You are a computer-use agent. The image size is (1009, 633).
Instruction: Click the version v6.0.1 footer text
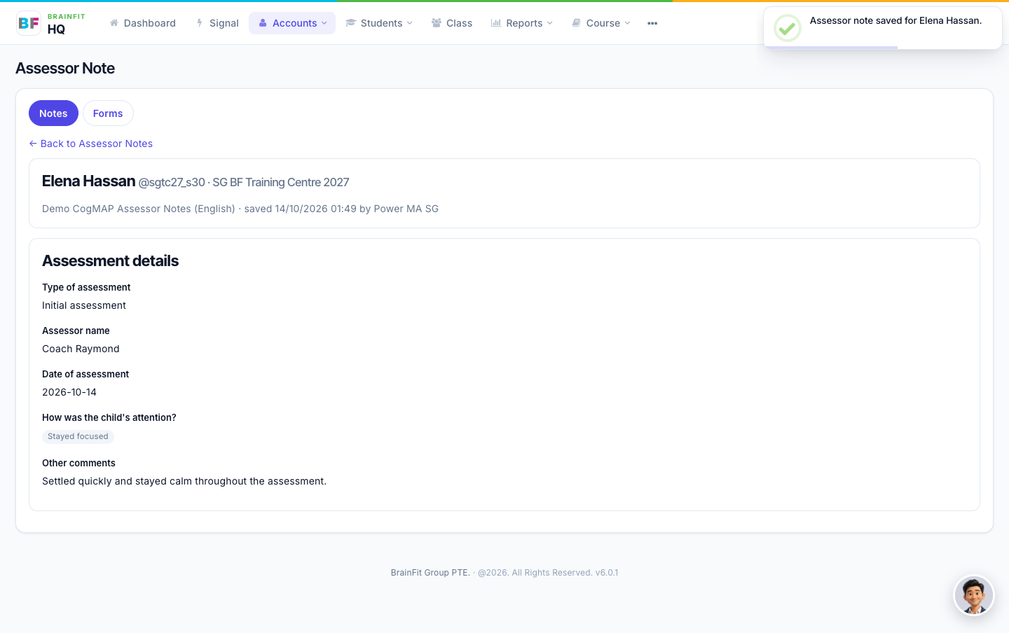(607, 573)
